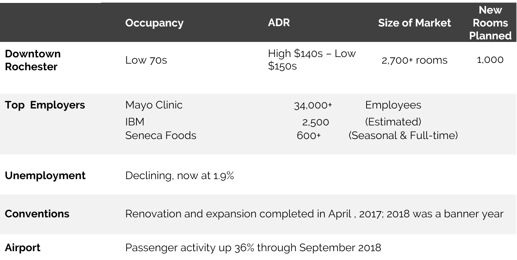517x260 pixels.
Task: Select the Size of Market header
Action: coord(414,23)
